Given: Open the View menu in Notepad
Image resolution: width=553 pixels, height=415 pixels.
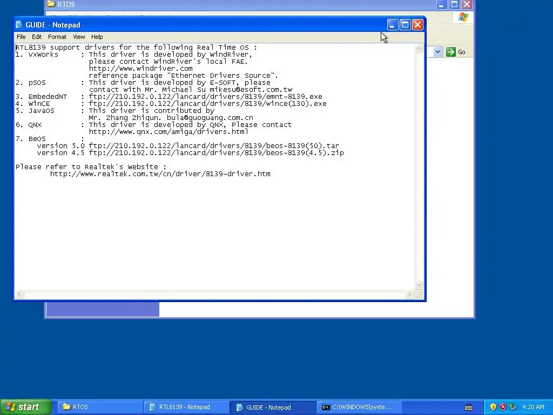Looking at the screenshot, I should point(79,37).
